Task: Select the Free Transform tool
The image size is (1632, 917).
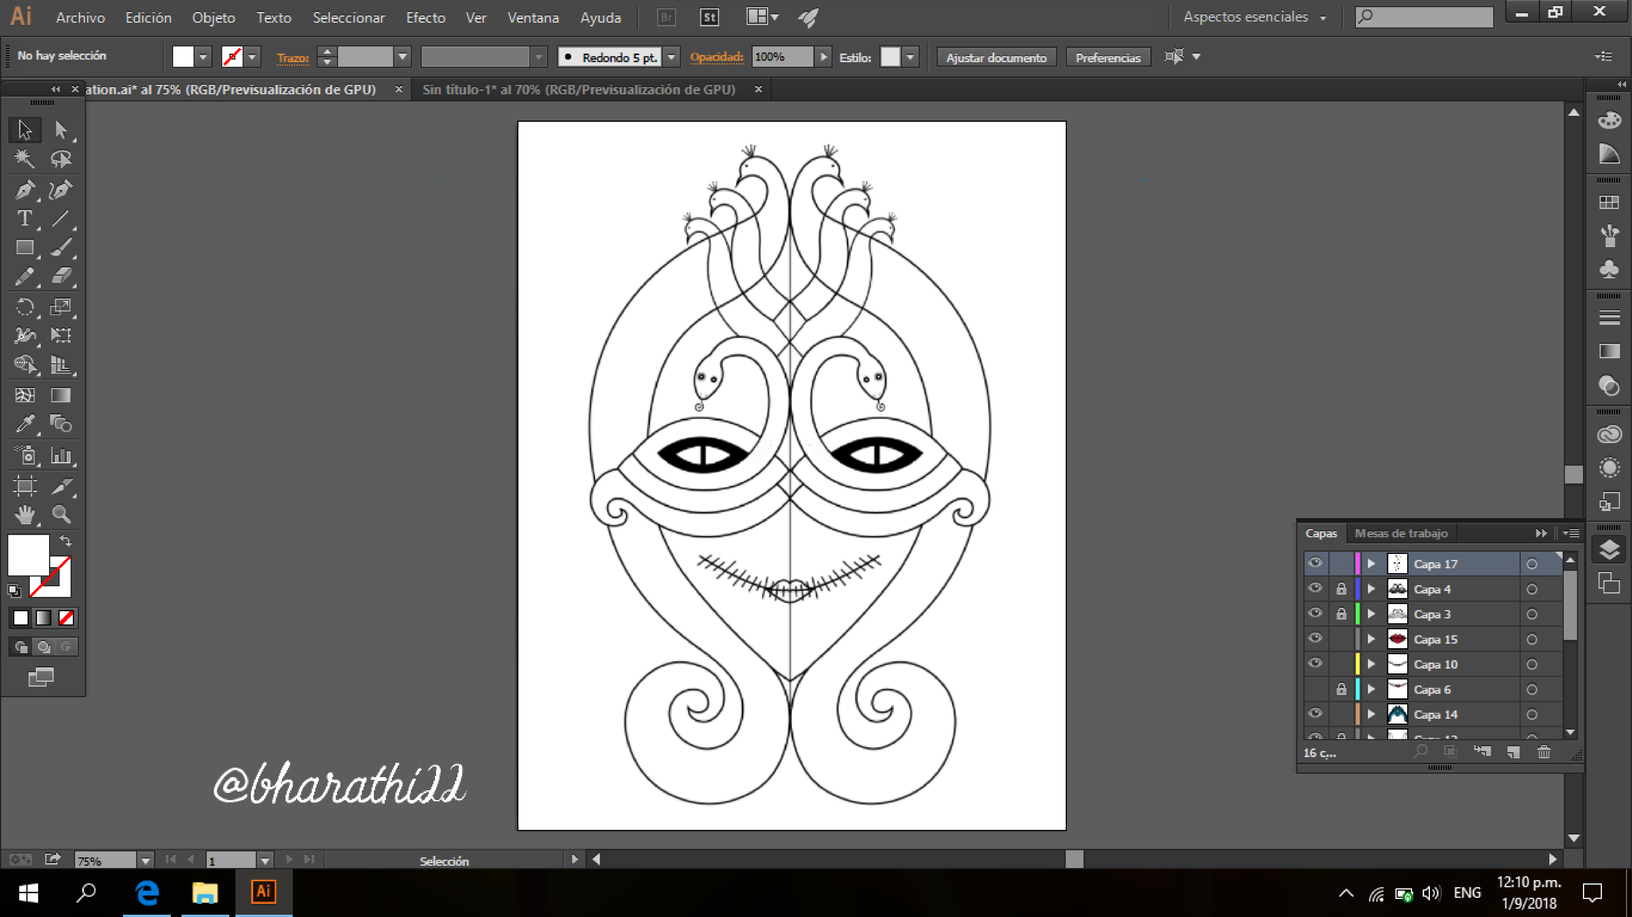Action: 61,335
